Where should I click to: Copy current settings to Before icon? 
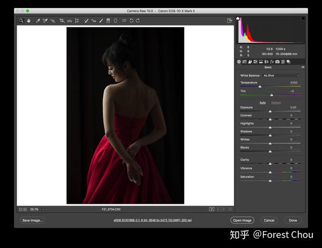(224, 209)
